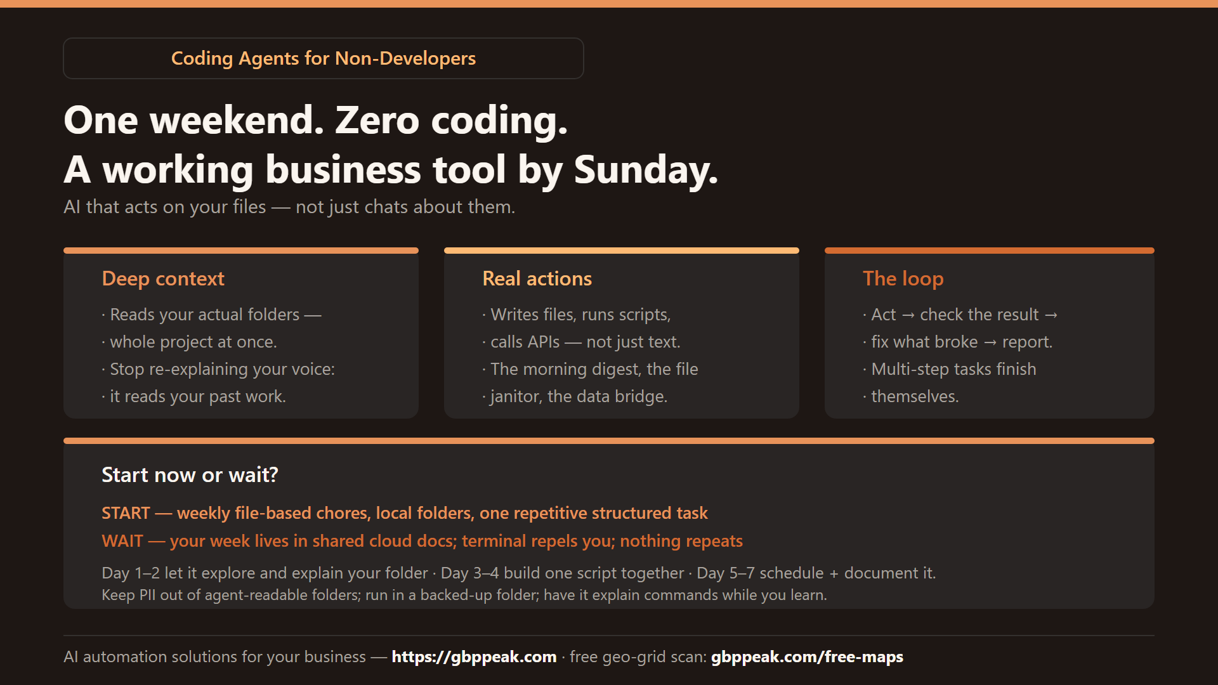This screenshot has width=1218, height=685.
Task: Click the 'A working business tool by Sunday.' line
Action: pyautogui.click(x=391, y=169)
